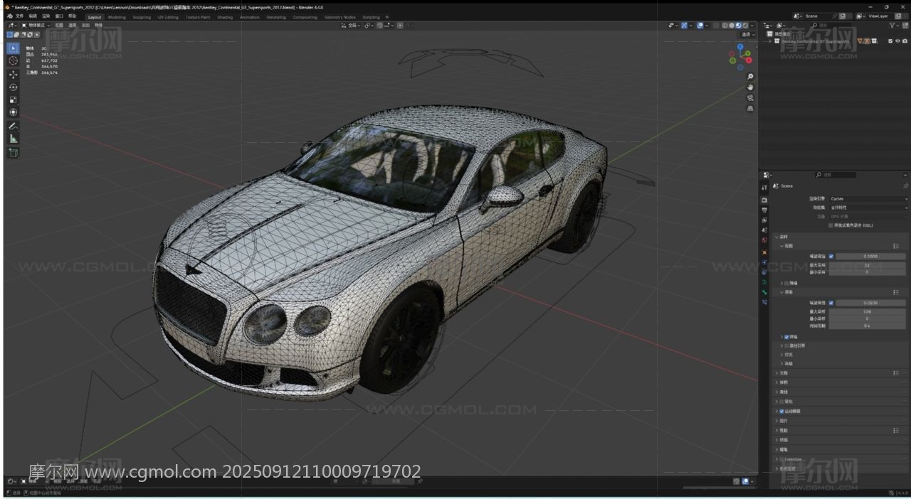Open the Render properties tab icon
This screenshot has height=499, width=911.
click(764, 200)
